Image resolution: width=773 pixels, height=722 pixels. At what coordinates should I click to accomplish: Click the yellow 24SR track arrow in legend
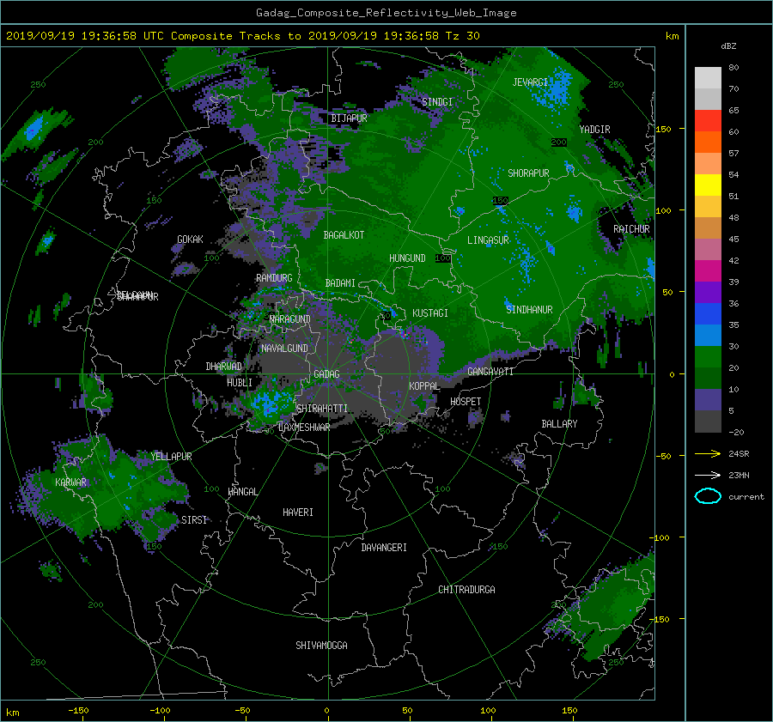coord(708,453)
